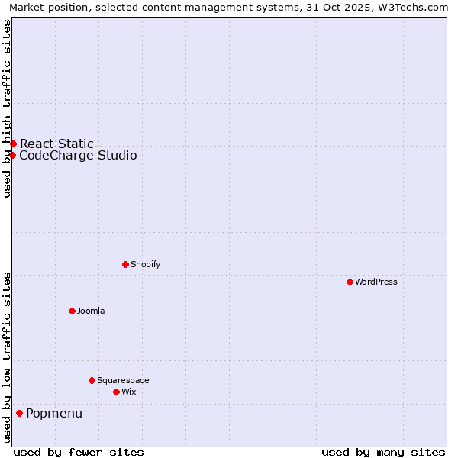458x458 pixels.
Task: Click the 'used by high traffic sites' axis label
Action: 7,108
